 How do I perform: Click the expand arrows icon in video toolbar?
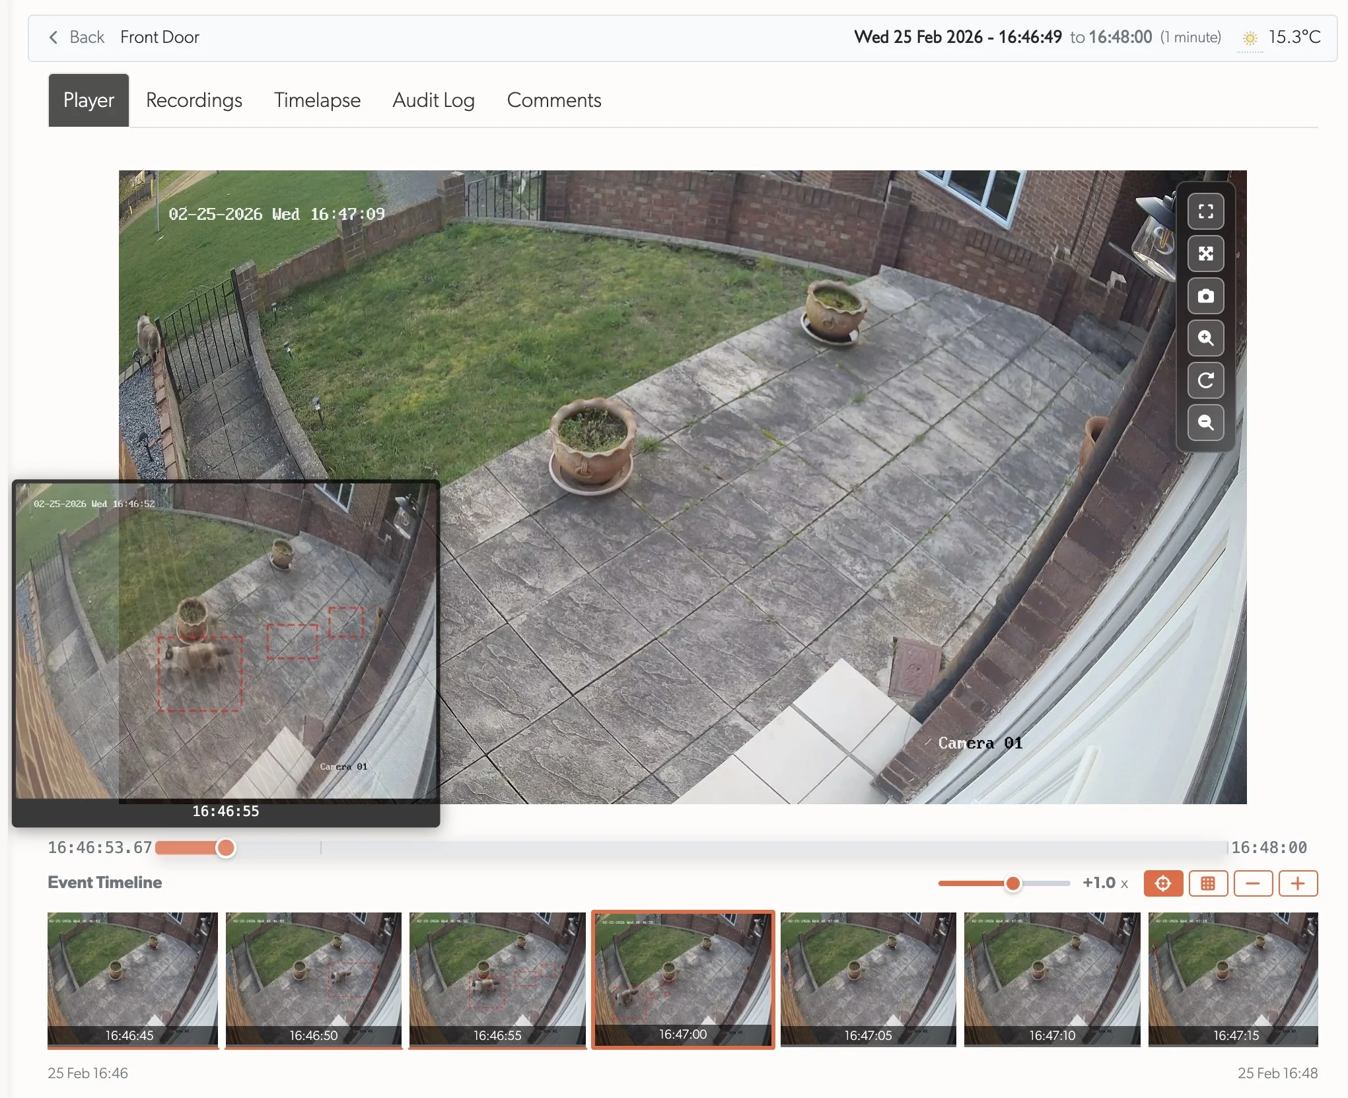click(1205, 254)
